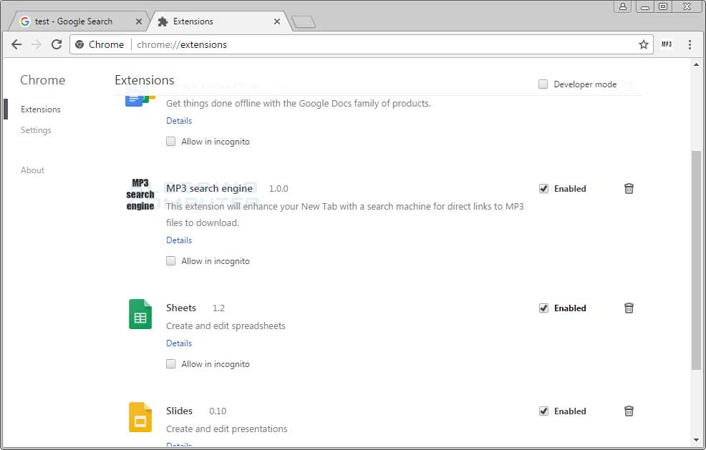Viewport: 706px width, 450px height.
Task: Close the Extensions tab
Action: [277, 21]
